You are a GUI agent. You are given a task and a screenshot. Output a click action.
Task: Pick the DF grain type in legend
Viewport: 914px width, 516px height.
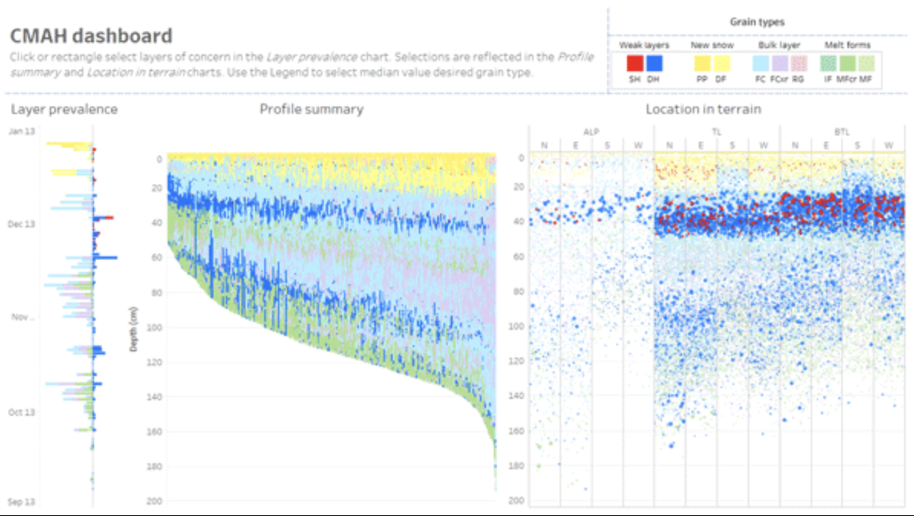click(x=722, y=63)
